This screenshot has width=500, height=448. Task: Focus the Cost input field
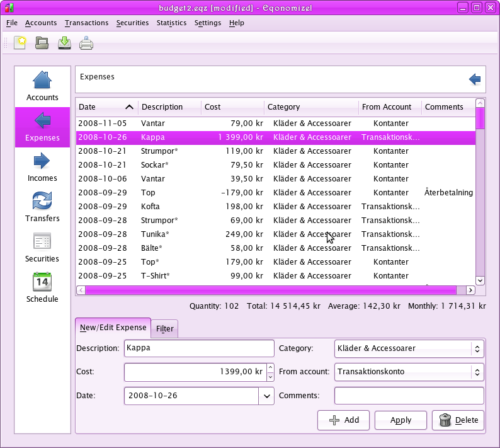195,372
